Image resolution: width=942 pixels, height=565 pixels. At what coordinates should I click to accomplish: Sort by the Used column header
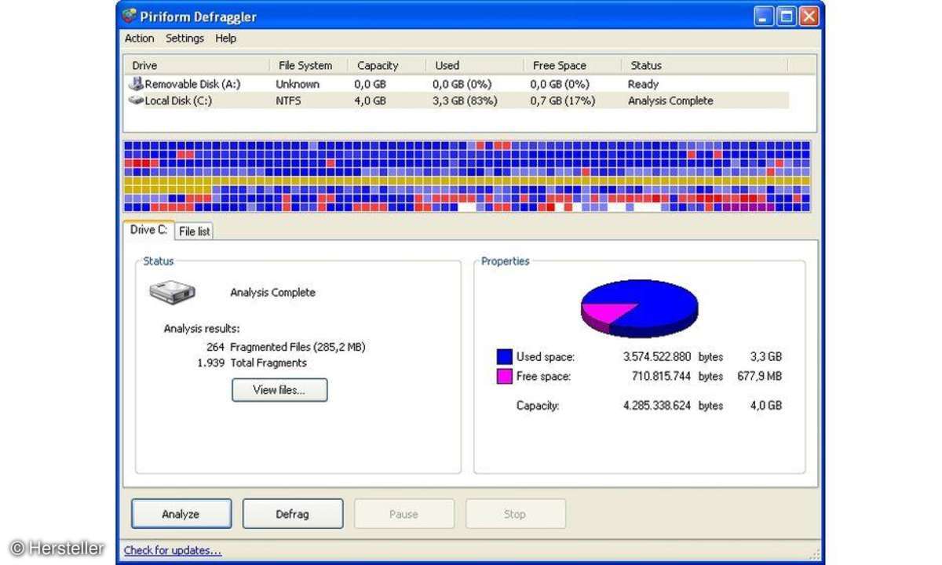click(475, 66)
